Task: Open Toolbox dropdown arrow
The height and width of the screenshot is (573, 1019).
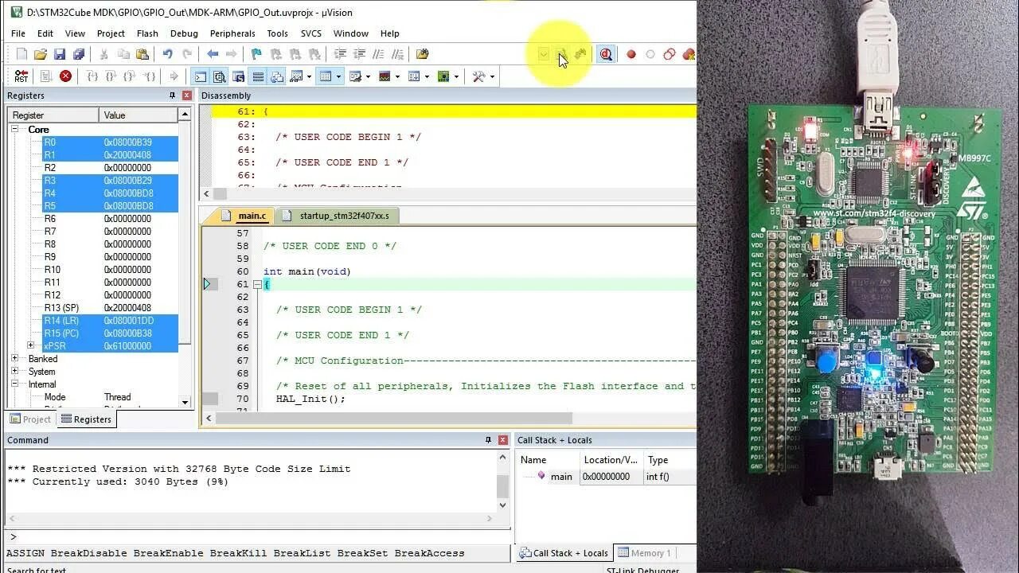Action: pyautogui.click(x=492, y=76)
